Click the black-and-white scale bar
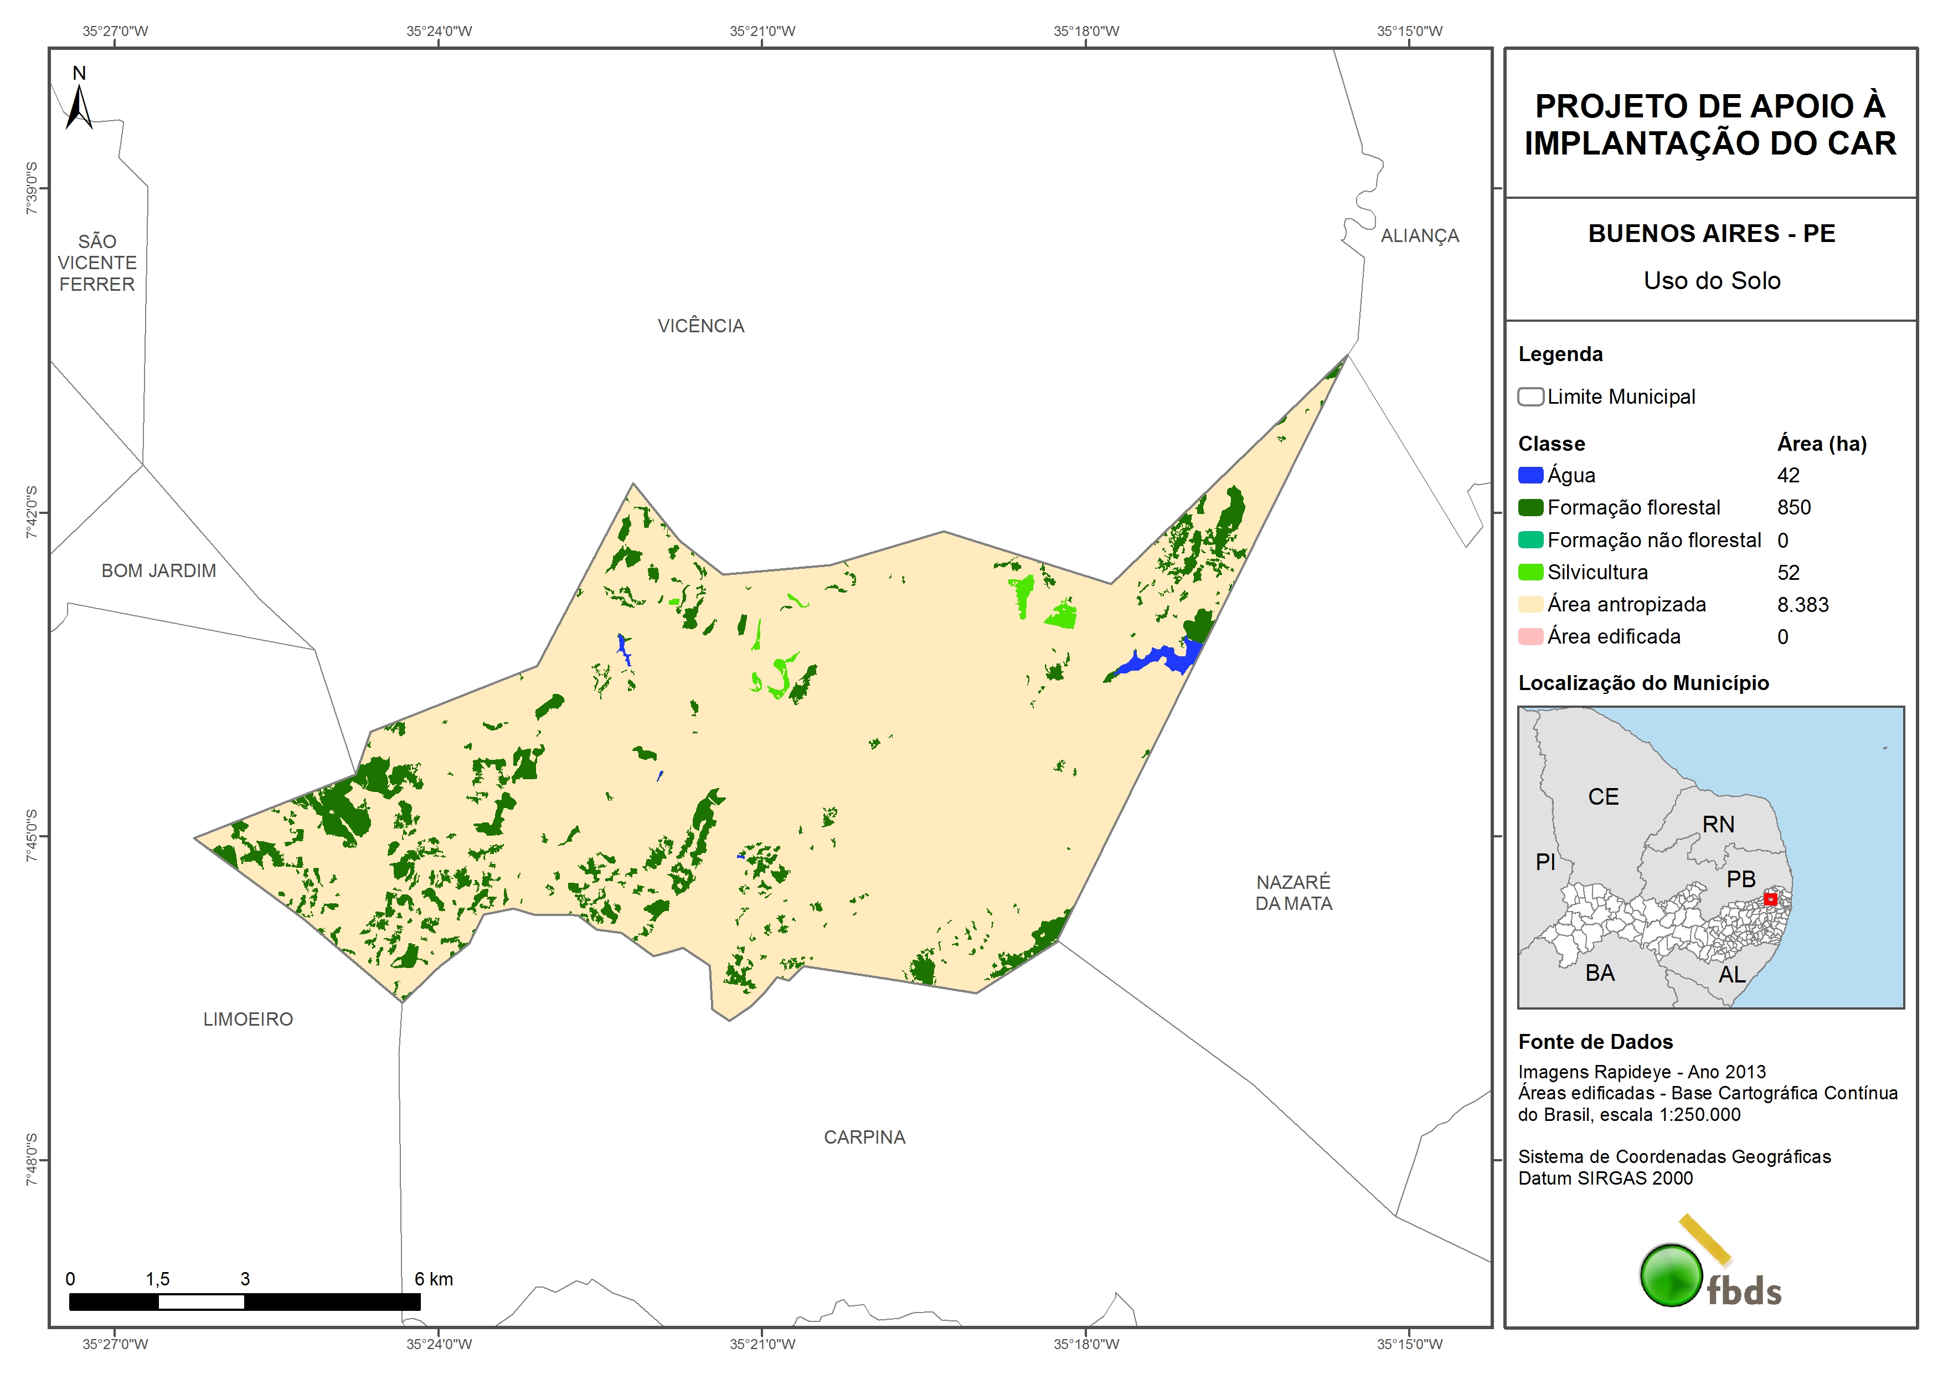Viewport: 1943px width, 1374px height. coord(245,1301)
